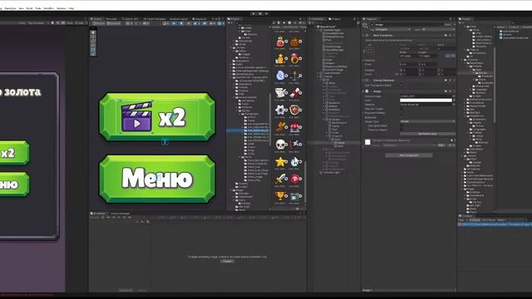The image size is (532, 299).
Task: Open the Image Type dropdown
Action: point(427,121)
